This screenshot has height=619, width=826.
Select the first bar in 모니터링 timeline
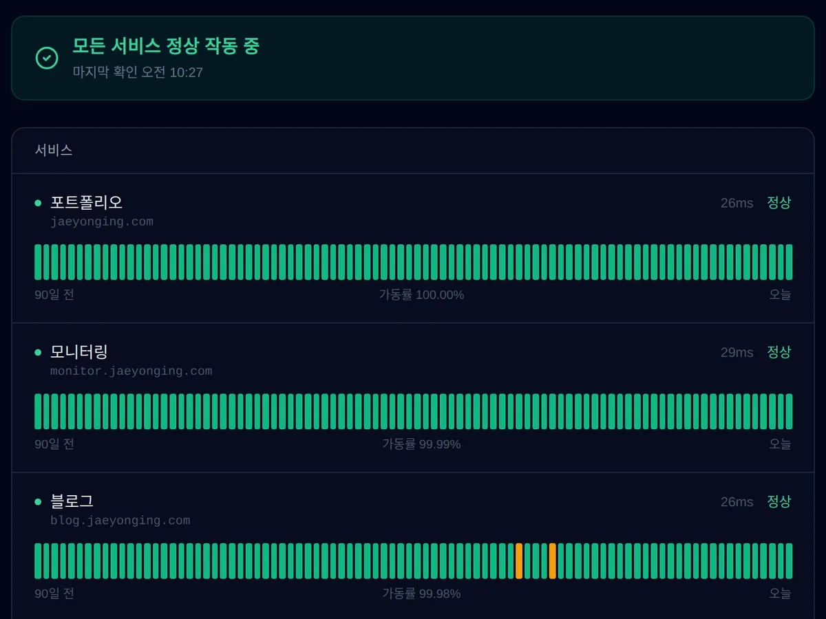(x=38, y=411)
